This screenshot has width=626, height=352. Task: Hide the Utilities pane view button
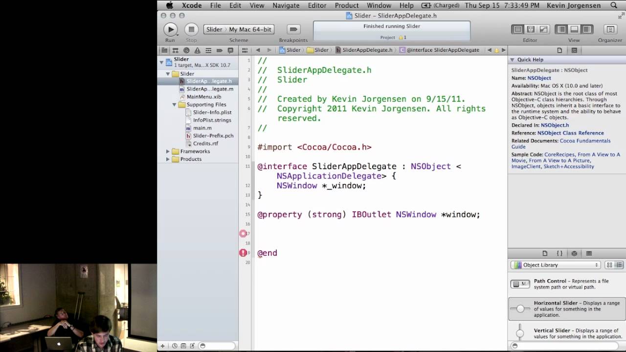pos(587,29)
